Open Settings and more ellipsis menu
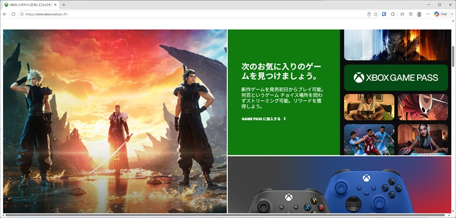The image size is (456, 218). click(428, 14)
